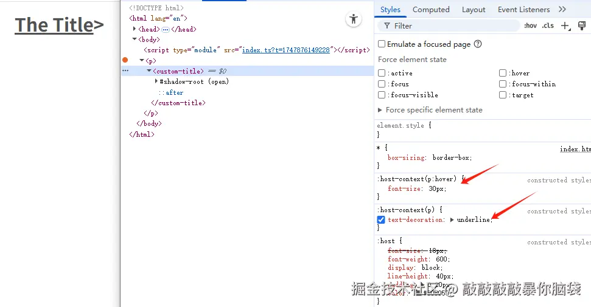Select the closing </html> tag
Image resolution: width=591 pixels, height=307 pixels.
point(142,134)
